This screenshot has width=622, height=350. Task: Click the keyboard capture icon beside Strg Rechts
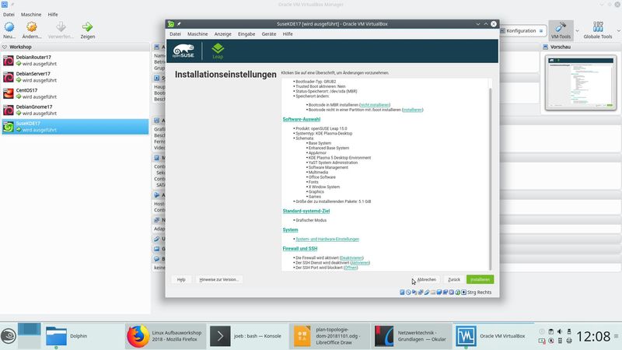tap(463, 292)
